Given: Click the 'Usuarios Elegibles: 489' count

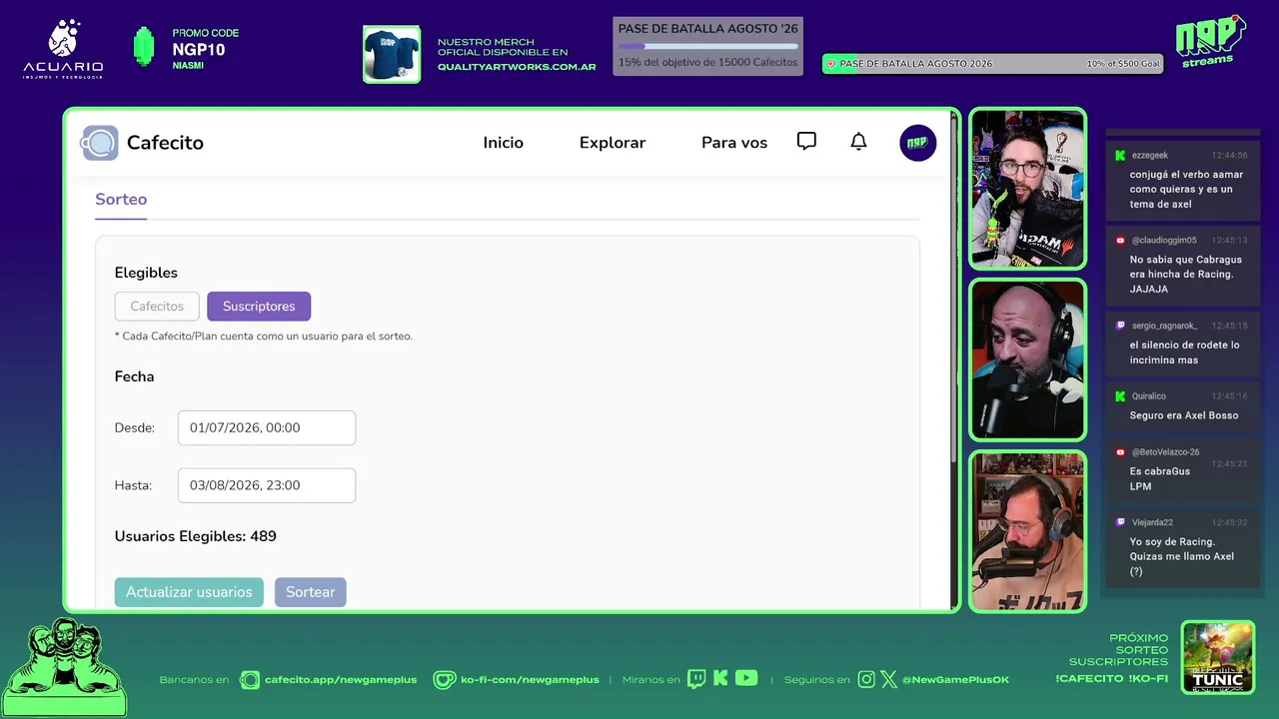Looking at the screenshot, I should click(196, 536).
